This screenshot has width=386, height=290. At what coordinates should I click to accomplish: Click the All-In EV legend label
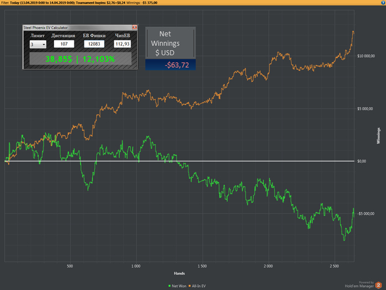(x=199, y=286)
